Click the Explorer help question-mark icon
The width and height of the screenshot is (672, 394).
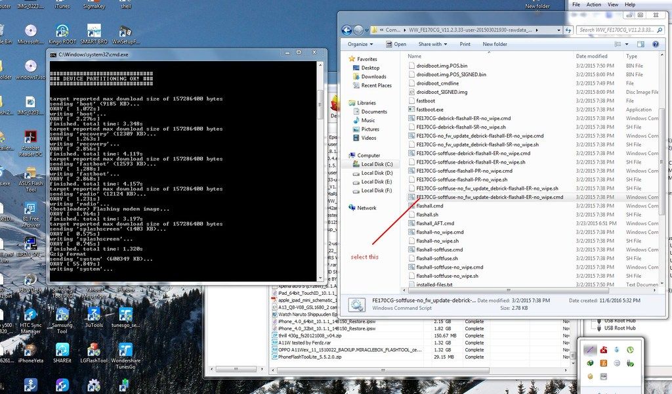(655, 44)
